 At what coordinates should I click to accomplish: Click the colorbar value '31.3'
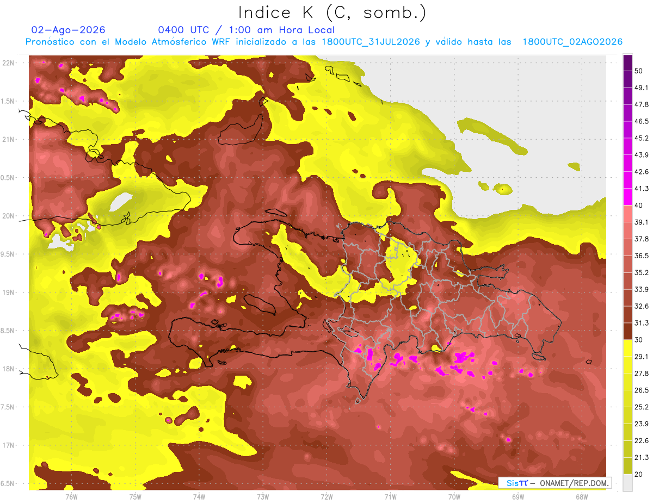coord(641,323)
